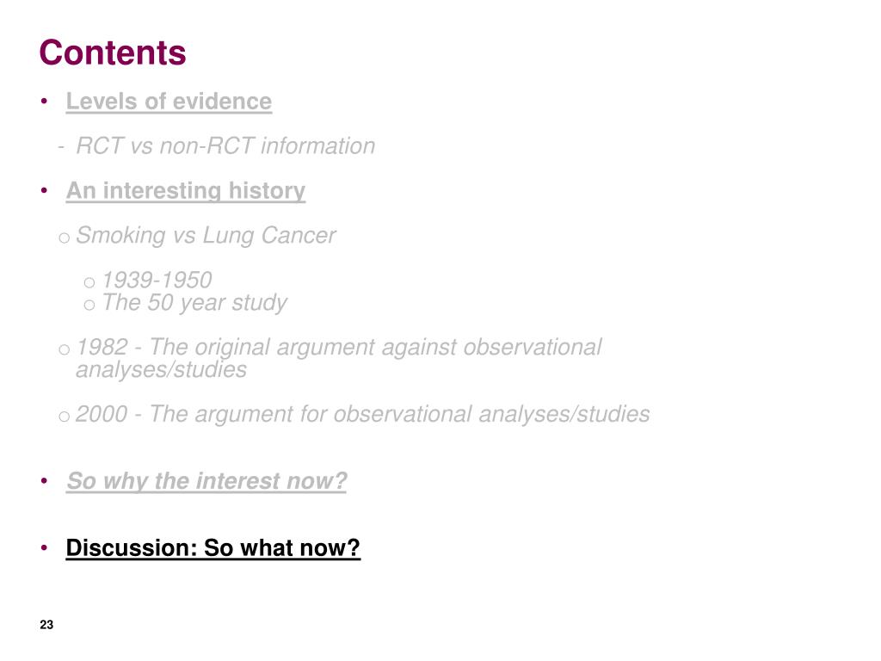This screenshot has height=661, width=881.
Task: Select the Smoking vs Lung Cancer item
Action: [206, 236]
